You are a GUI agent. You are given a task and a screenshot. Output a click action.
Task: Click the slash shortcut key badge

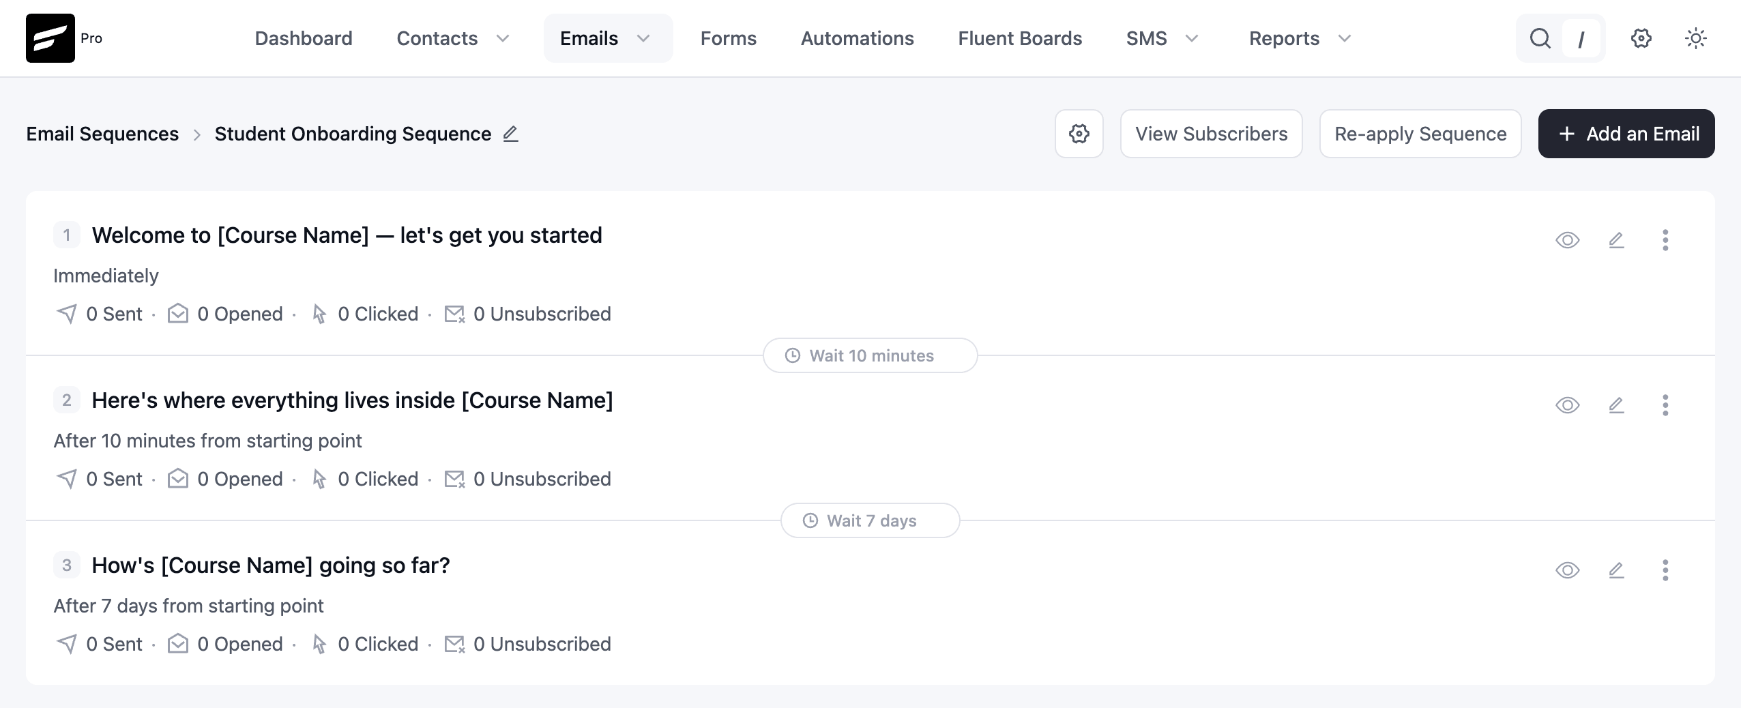point(1581,39)
